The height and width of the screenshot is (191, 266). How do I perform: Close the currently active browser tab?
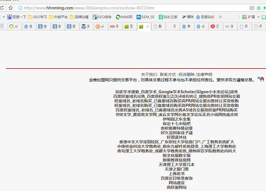click(x=147, y=27)
